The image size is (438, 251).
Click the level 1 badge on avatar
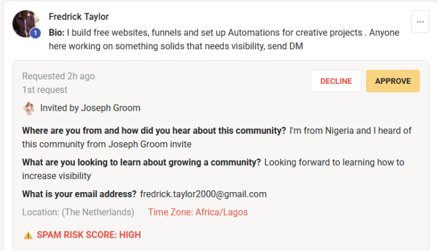pyautogui.click(x=35, y=33)
